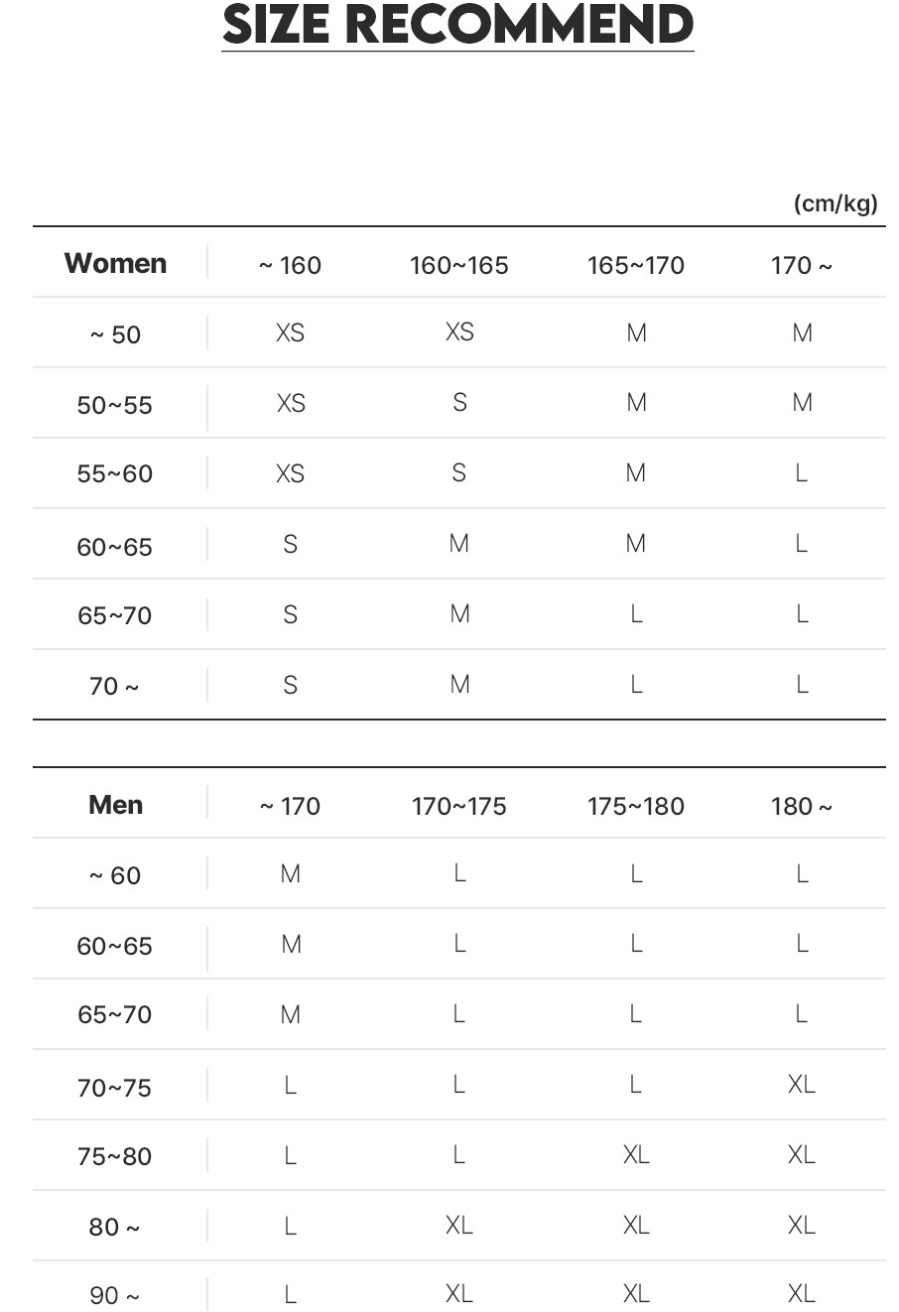Click the SIZE RECOMMEND title
Image resolution: width=899 pixels, height=1312 pixels.
(x=457, y=25)
